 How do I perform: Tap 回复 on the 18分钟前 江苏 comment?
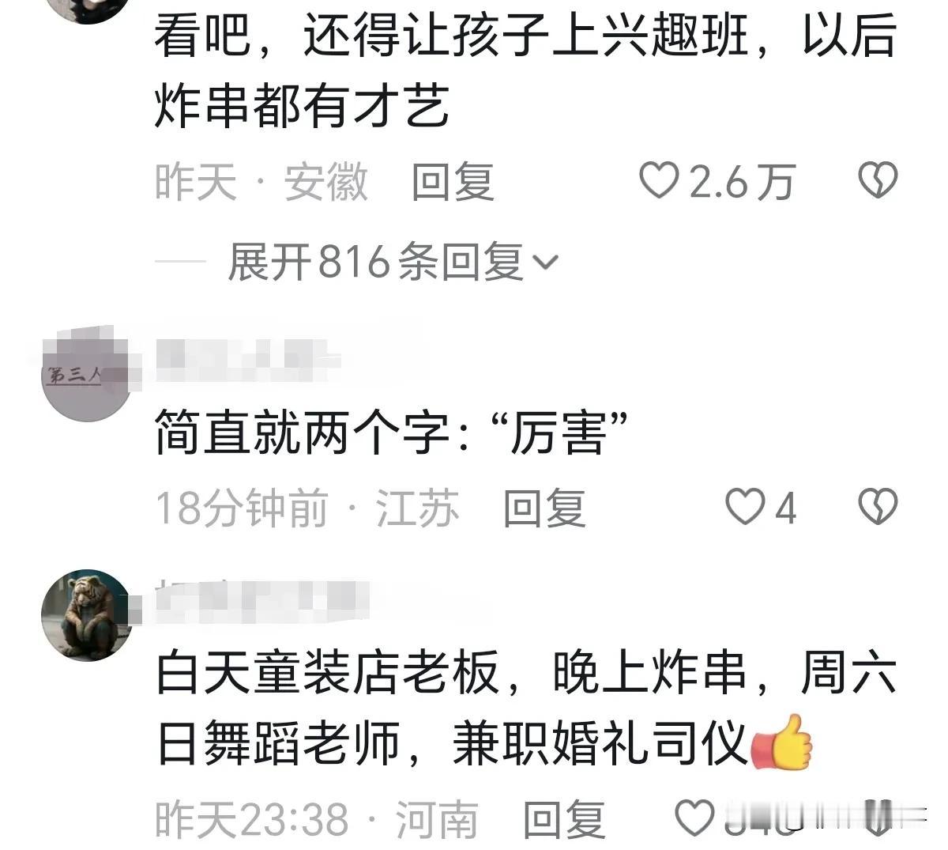pos(544,508)
